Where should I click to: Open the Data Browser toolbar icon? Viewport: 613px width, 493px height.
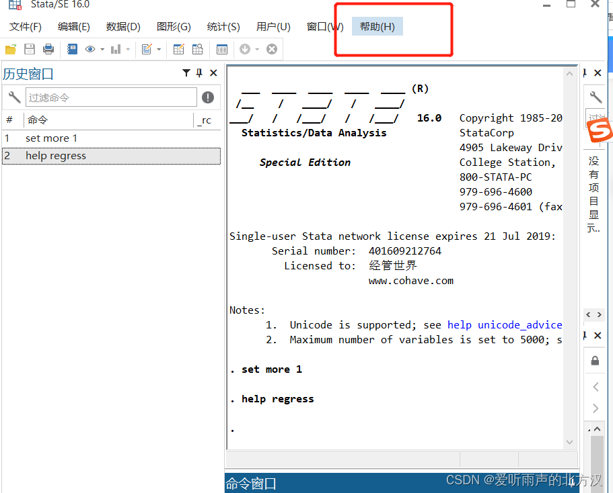(x=196, y=48)
